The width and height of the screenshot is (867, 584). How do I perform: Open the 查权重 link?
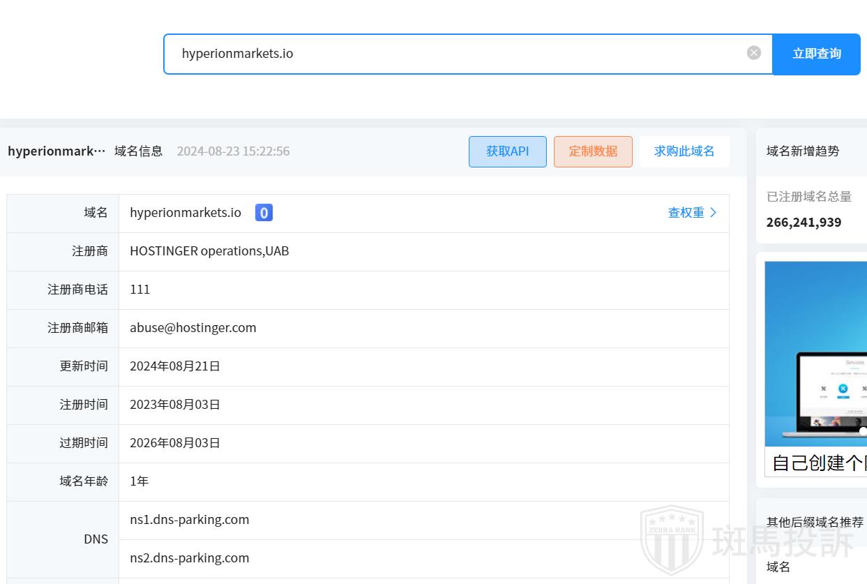[x=692, y=213]
